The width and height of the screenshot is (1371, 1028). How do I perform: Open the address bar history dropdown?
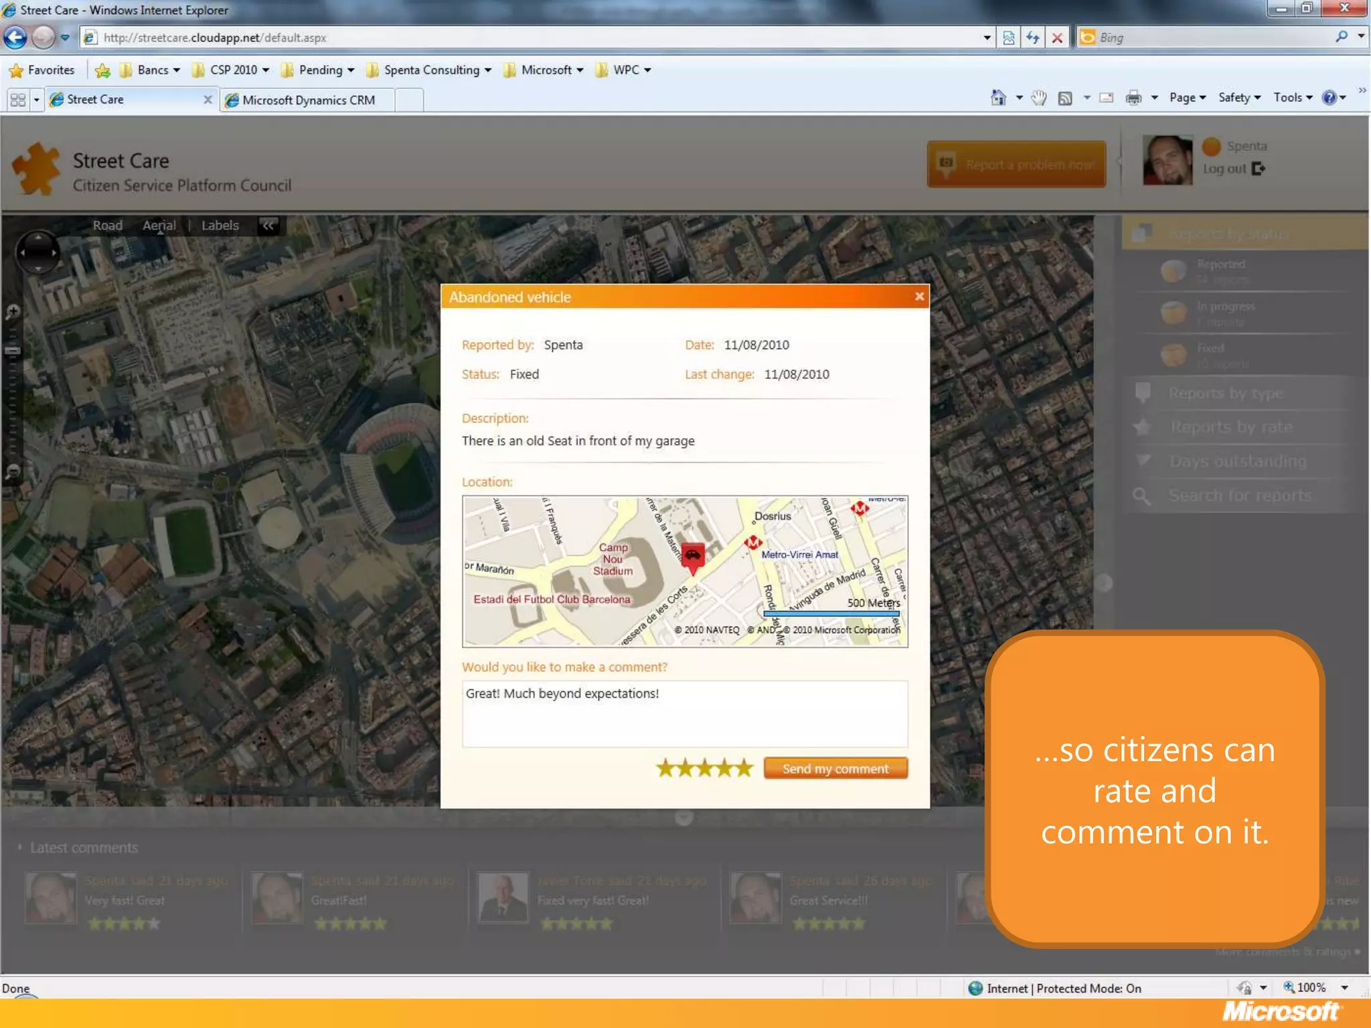tap(987, 37)
